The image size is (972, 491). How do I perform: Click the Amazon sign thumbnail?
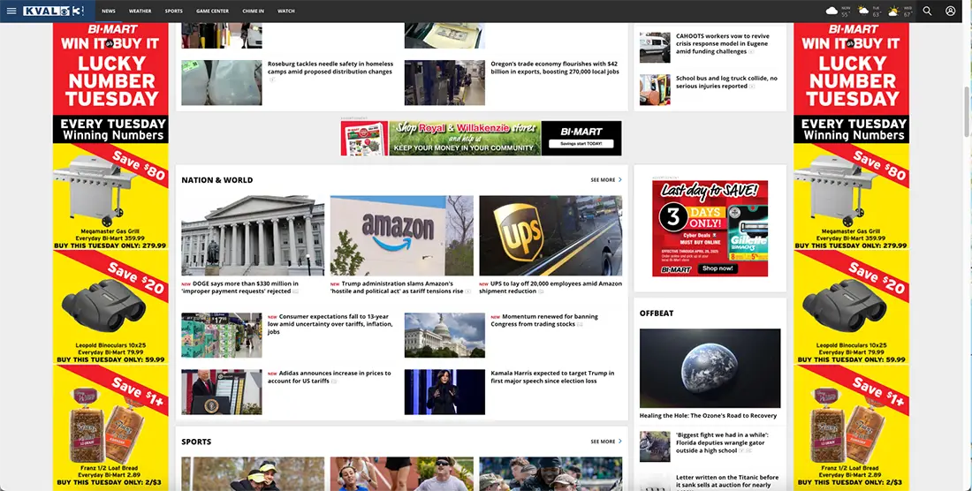click(402, 236)
